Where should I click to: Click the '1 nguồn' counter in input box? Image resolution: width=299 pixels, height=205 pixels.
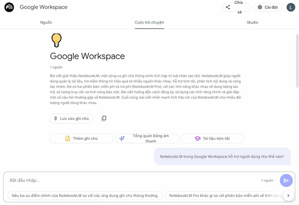point(267,180)
